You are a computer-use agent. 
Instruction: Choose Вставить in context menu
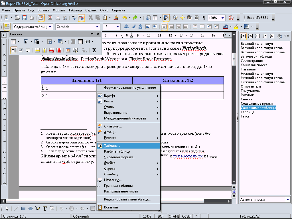128,207
